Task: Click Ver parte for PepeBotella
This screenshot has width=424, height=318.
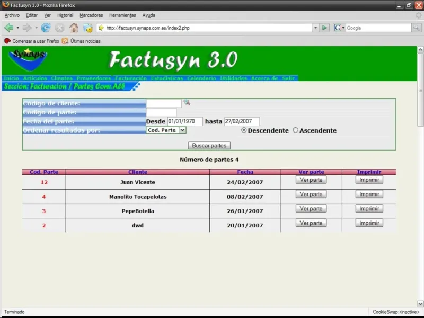Action: pyautogui.click(x=311, y=208)
